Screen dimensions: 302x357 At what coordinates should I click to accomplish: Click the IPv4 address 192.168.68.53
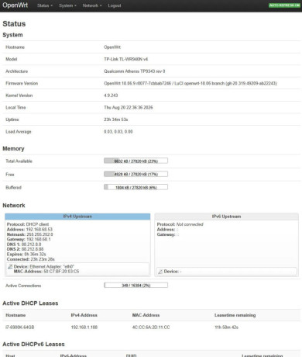(39, 230)
